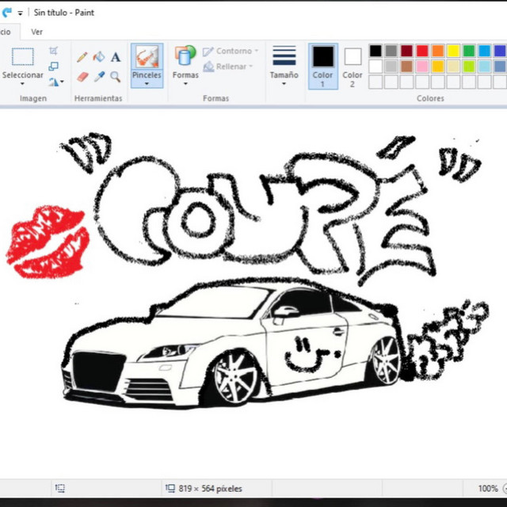
Task: Pick the Fill with color bucket tool
Action: pos(99,57)
